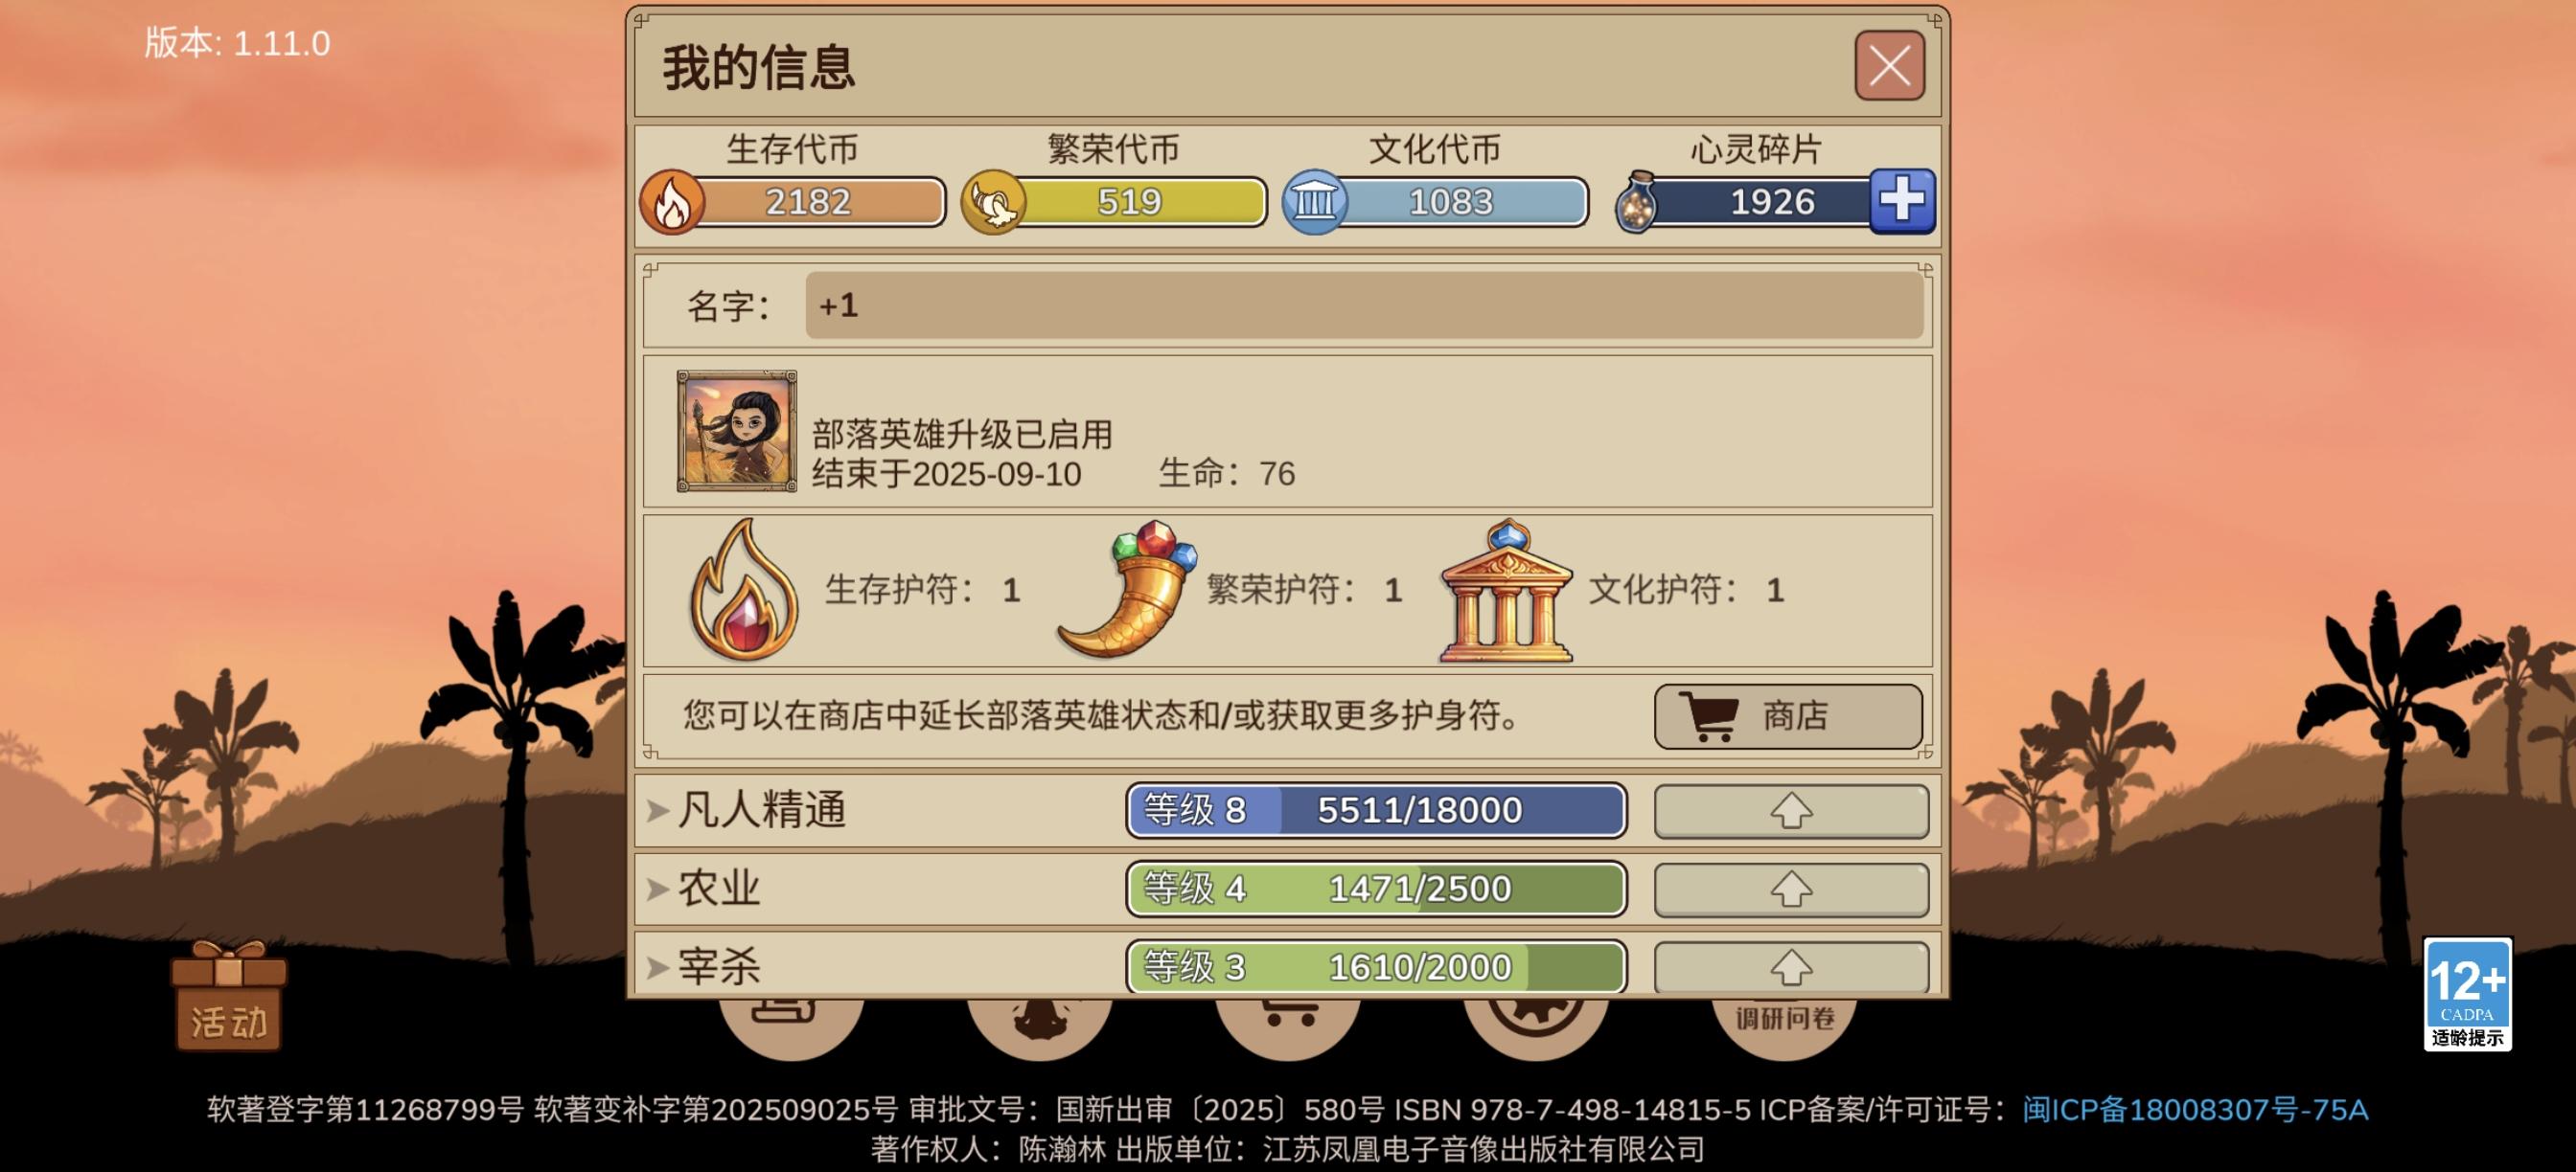Upgrade 农业 with the arrow button
This screenshot has height=1172, width=2576.
point(1791,890)
